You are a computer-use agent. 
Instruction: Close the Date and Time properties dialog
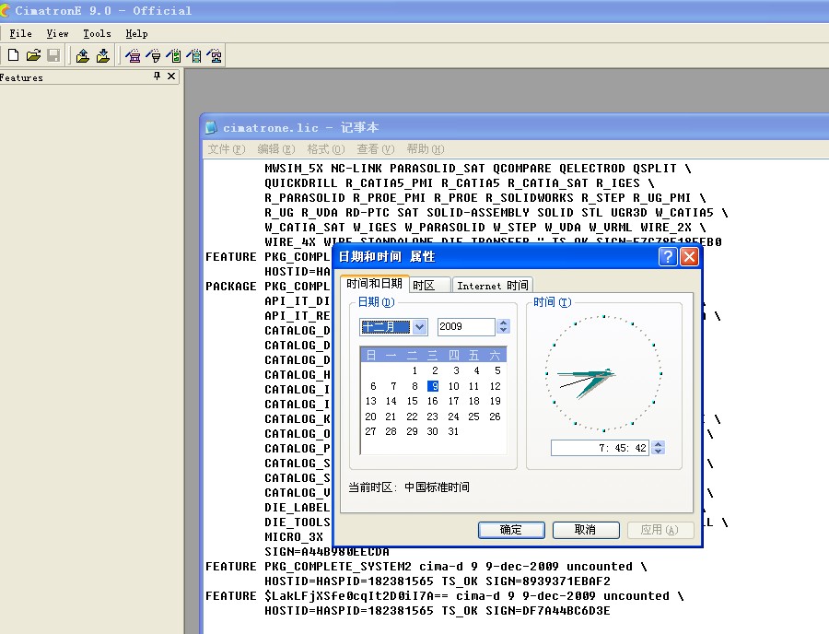[689, 256]
